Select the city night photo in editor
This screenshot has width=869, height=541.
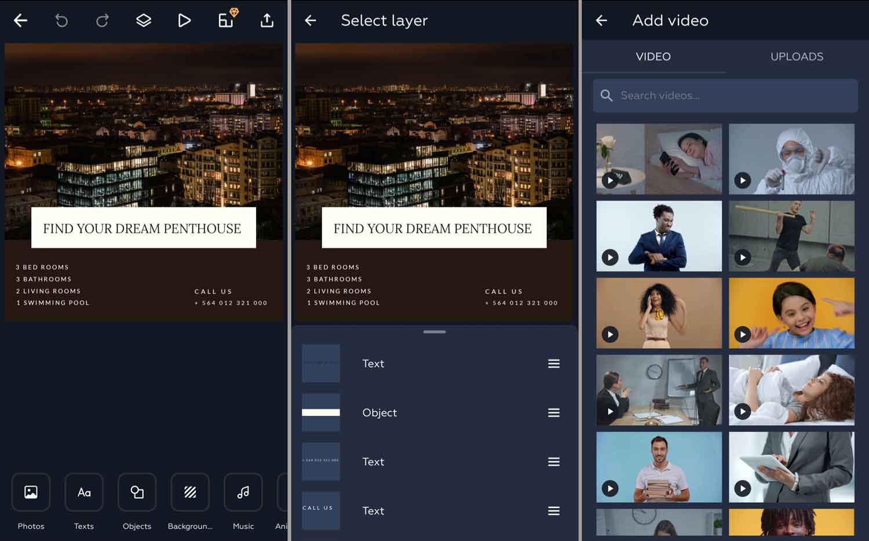[144, 125]
